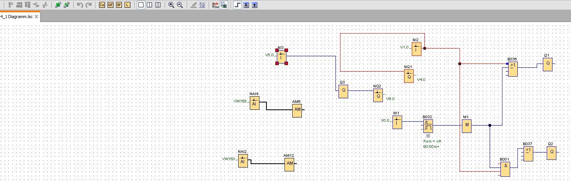Select the NAI4 analog input block
The width and height of the screenshot is (571, 181).
(x=254, y=103)
